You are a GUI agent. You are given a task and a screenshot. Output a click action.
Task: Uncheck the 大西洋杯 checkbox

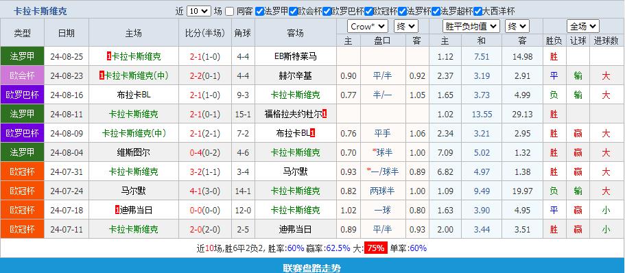(478, 12)
